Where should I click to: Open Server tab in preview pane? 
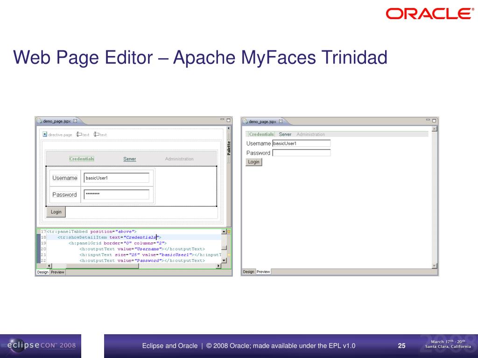pyautogui.click(x=285, y=134)
